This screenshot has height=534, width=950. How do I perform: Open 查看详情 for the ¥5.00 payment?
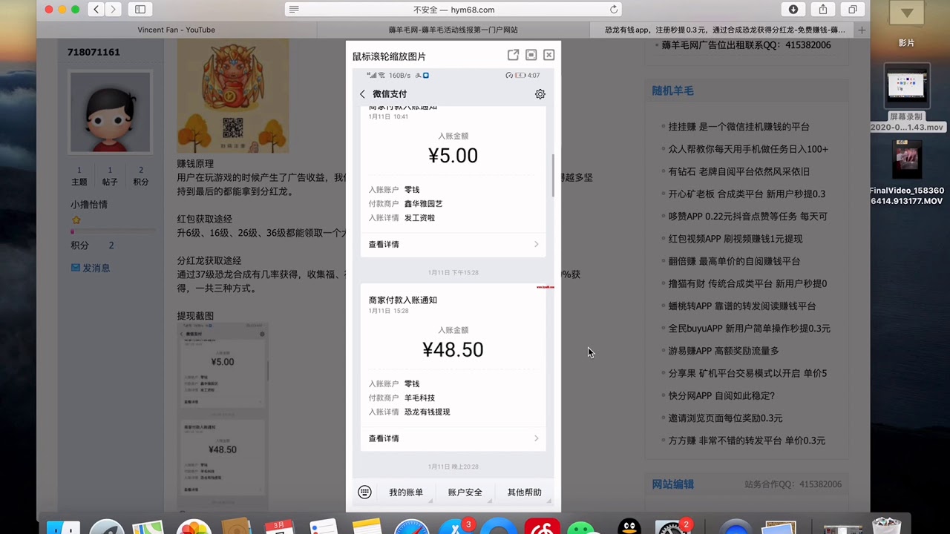453,244
